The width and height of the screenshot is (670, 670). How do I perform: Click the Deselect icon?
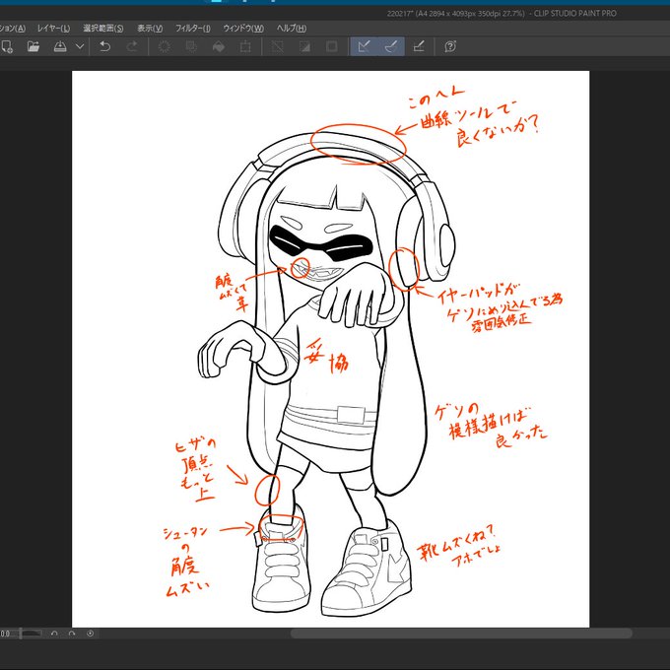[x=278, y=46]
